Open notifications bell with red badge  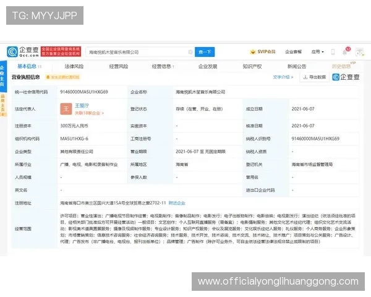coord(346,51)
